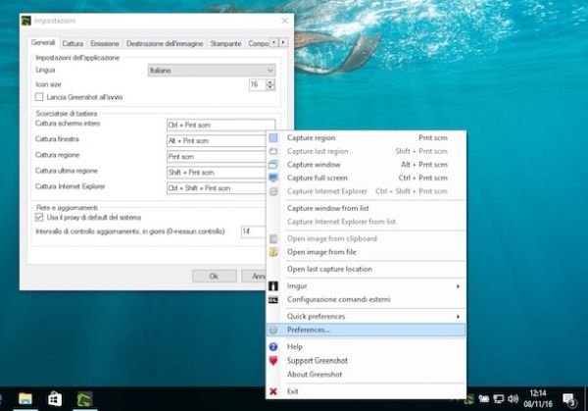Screen dimensions: 588x411
Task: Click the red X Exit icon
Action: [x=274, y=390]
